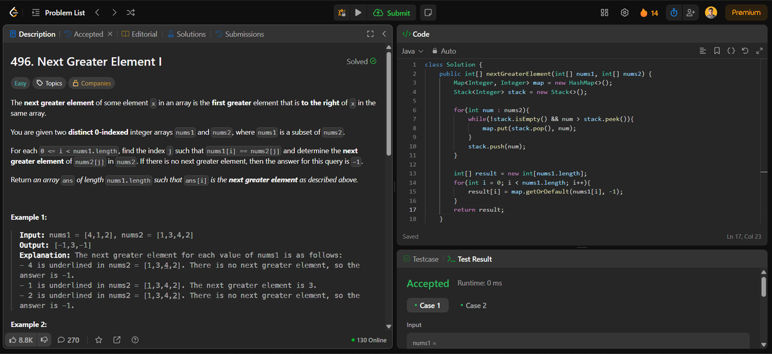
Task: Open the settings gear icon
Action: (625, 13)
